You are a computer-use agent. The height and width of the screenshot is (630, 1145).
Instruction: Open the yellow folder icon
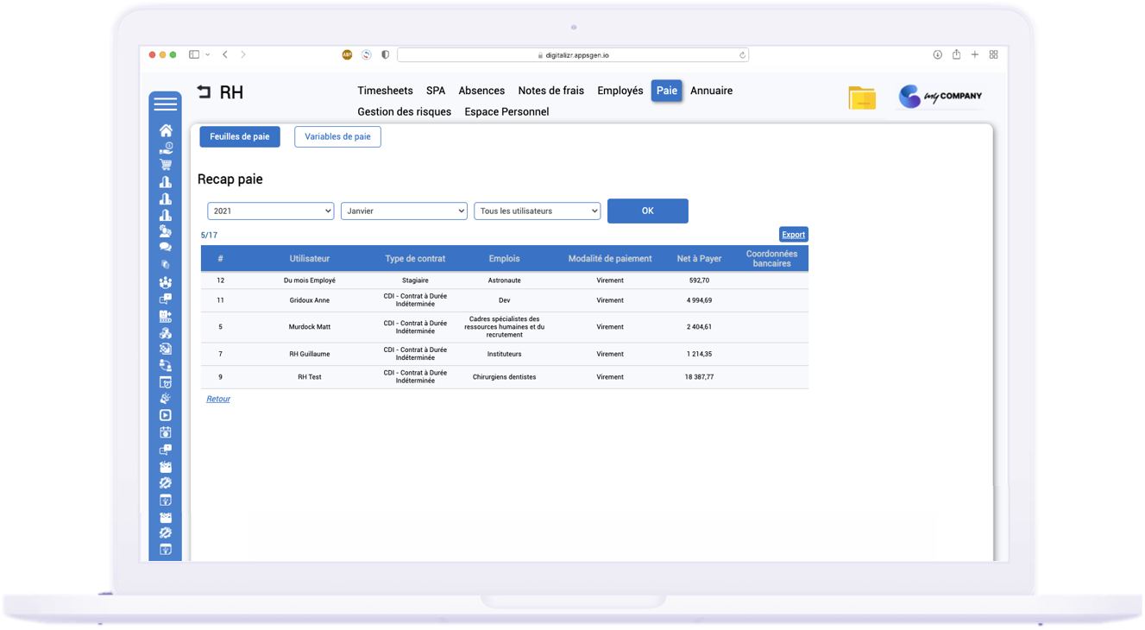coord(862,98)
